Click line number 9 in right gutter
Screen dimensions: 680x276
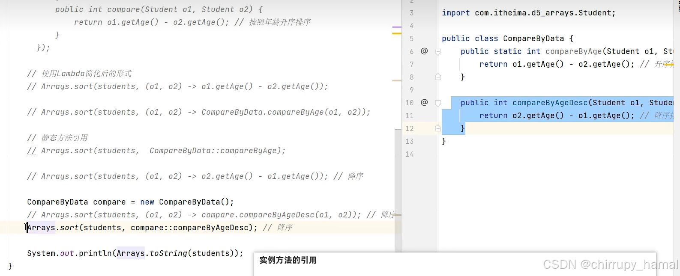pyautogui.click(x=412, y=90)
